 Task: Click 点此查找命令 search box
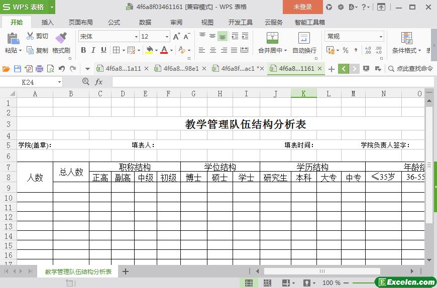click(411, 68)
